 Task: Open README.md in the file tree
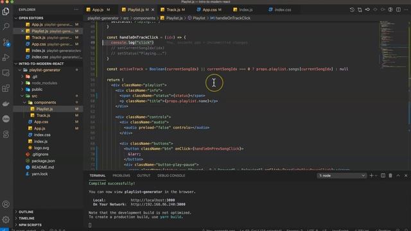tap(43, 167)
